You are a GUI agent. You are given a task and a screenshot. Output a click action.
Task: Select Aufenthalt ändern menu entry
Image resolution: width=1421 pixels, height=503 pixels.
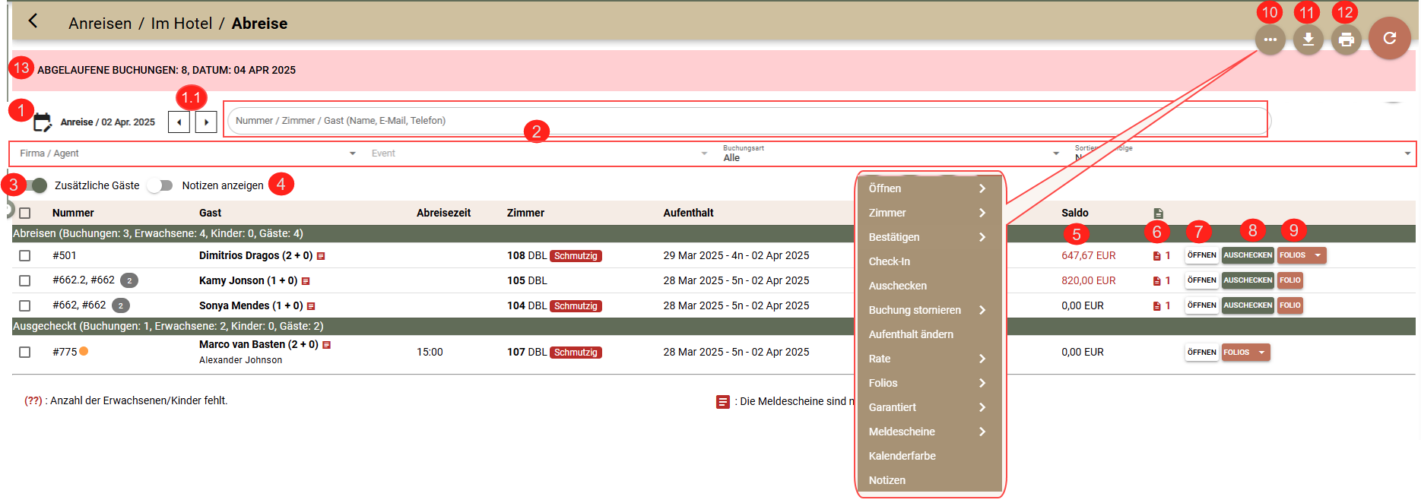tap(928, 334)
